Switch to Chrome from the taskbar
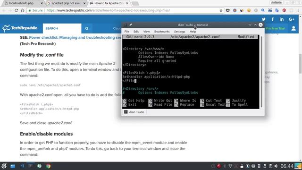Viewport: 302px width, 170px height. [48, 166]
